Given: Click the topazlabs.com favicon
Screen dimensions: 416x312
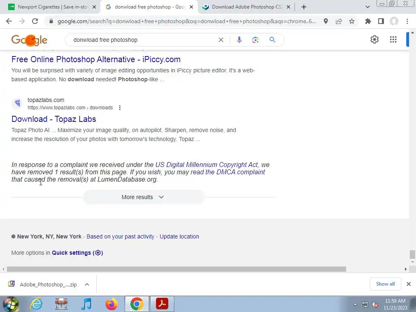Looking at the screenshot, I should [x=17, y=103].
